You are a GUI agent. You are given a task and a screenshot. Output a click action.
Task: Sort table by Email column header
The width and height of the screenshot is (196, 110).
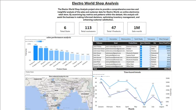(116, 43)
